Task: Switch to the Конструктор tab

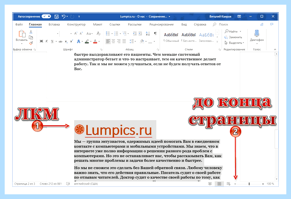Action: (77, 24)
